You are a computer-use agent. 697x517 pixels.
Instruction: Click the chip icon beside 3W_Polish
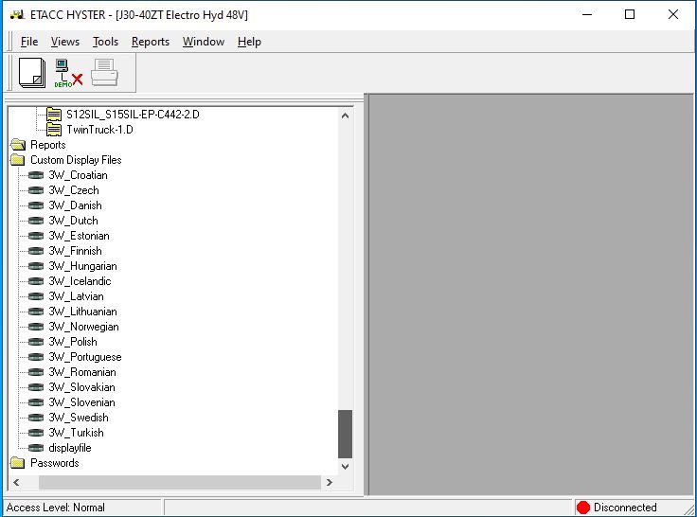(36, 342)
